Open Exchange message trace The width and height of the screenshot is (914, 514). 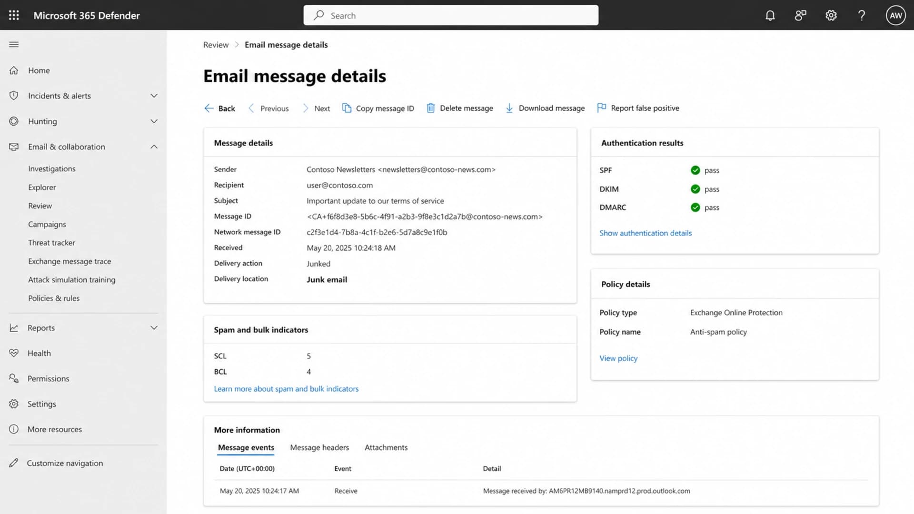point(70,261)
